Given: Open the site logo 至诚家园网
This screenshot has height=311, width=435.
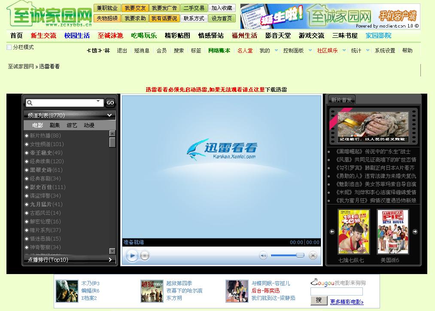Looking at the screenshot, I should coord(49,14).
